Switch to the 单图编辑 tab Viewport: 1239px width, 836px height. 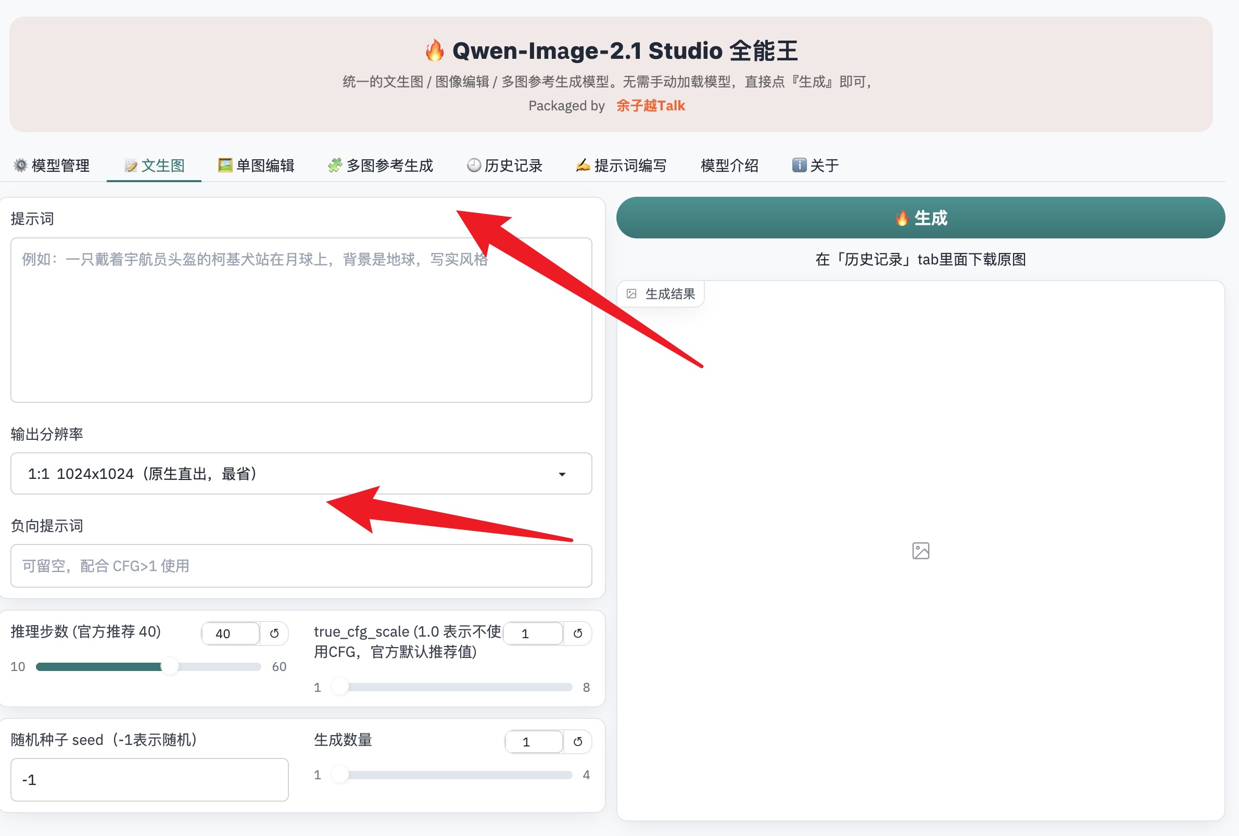tap(257, 166)
